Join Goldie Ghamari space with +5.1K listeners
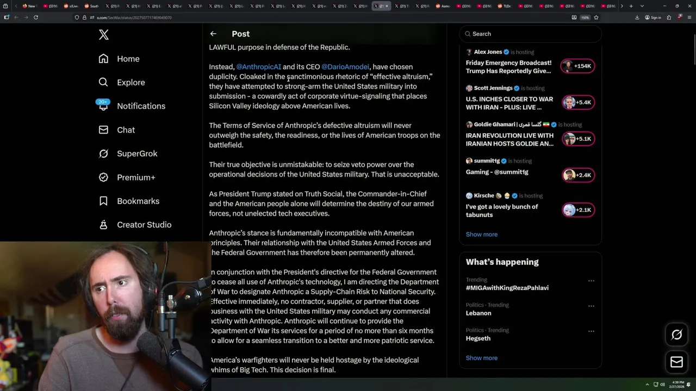This screenshot has width=696, height=391. (x=578, y=139)
